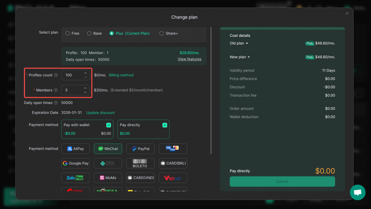Image resolution: width=371 pixels, height=209 pixels.
Task: Close the Change plan dialog
Action: click(x=347, y=13)
